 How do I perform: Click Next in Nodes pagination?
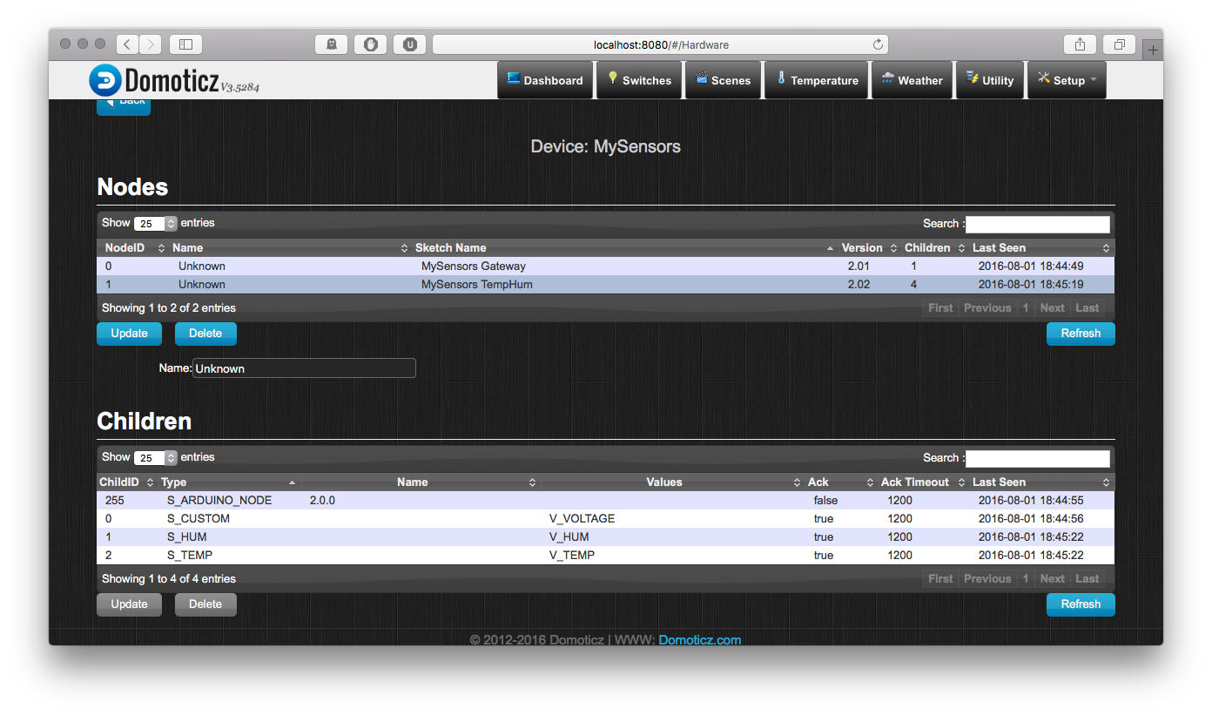click(x=1052, y=308)
